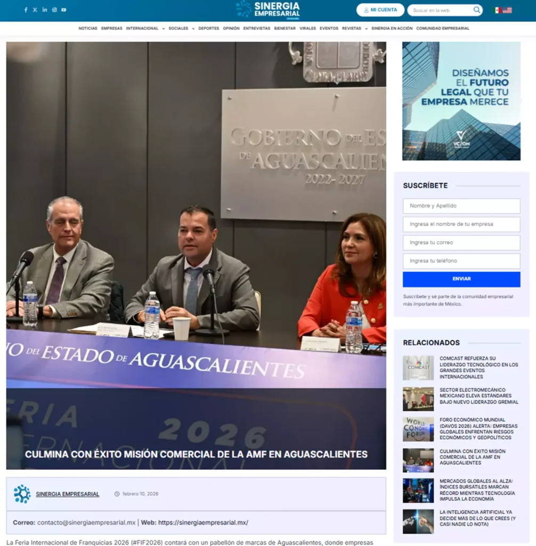Screen dimensions: 536x546
Task: Open the YouTube social icon
Action: [64, 10]
